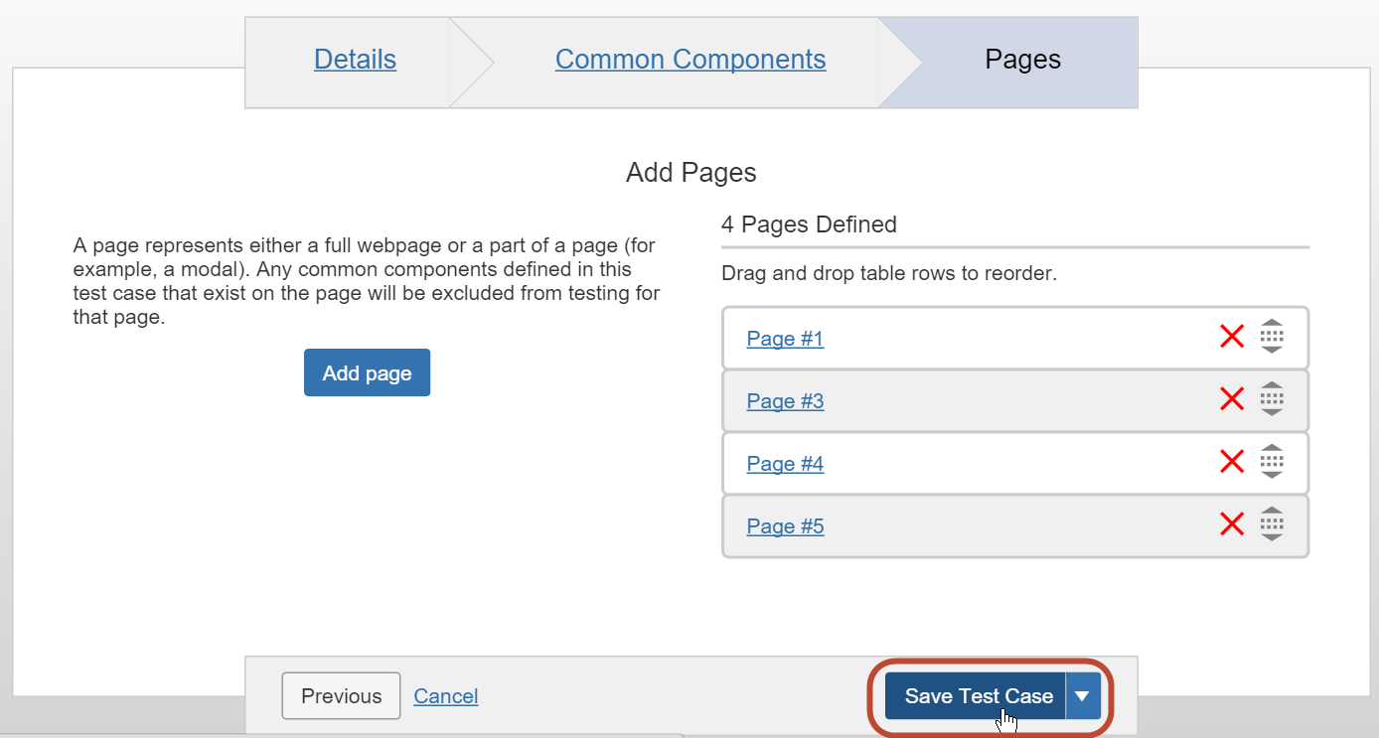The height and width of the screenshot is (738, 1379).
Task: Select the drag handle icon next to Page #5
Action: point(1272,524)
